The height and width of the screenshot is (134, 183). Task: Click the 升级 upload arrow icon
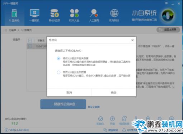click(x=112, y=119)
